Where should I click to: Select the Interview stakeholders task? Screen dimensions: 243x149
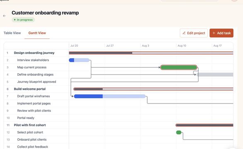pos(33,60)
